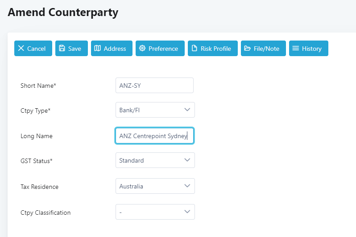
Task: Open the Ctpy Type dropdown chevron
Action: [x=187, y=110]
